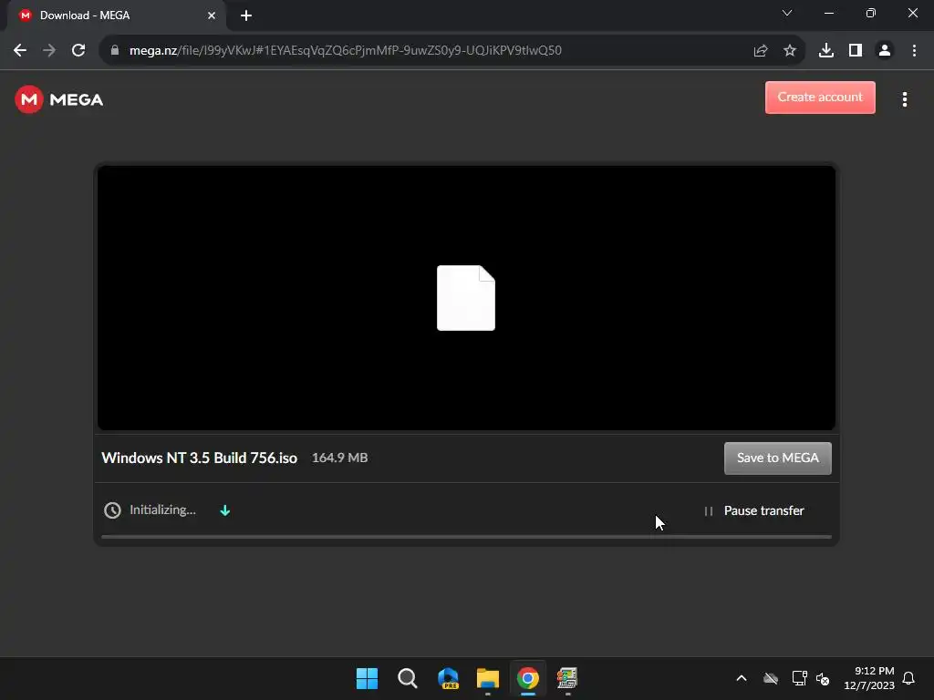This screenshot has width=934, height=700.
Task: Click the network status tray icon
Action: click(799, 678)
